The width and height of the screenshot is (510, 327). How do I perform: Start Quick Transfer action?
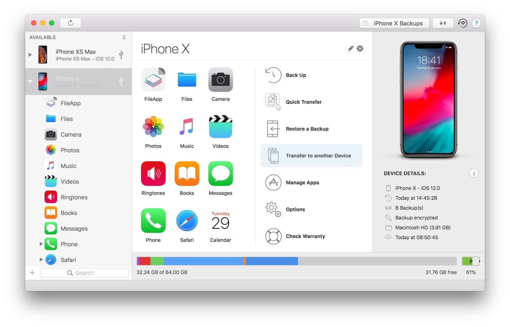[x=293, y=102]
